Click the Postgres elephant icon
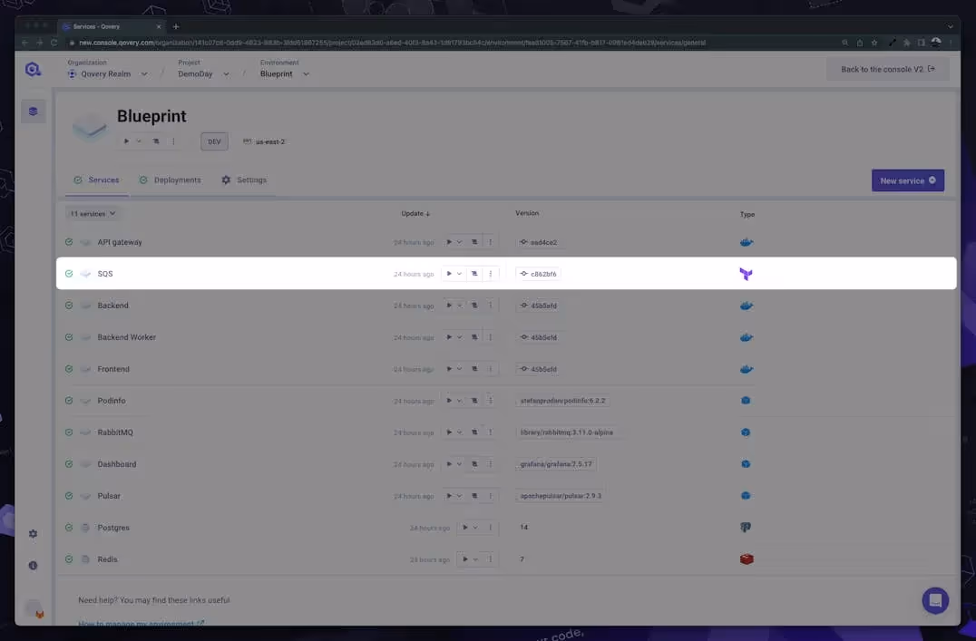 tap(746, 527)
